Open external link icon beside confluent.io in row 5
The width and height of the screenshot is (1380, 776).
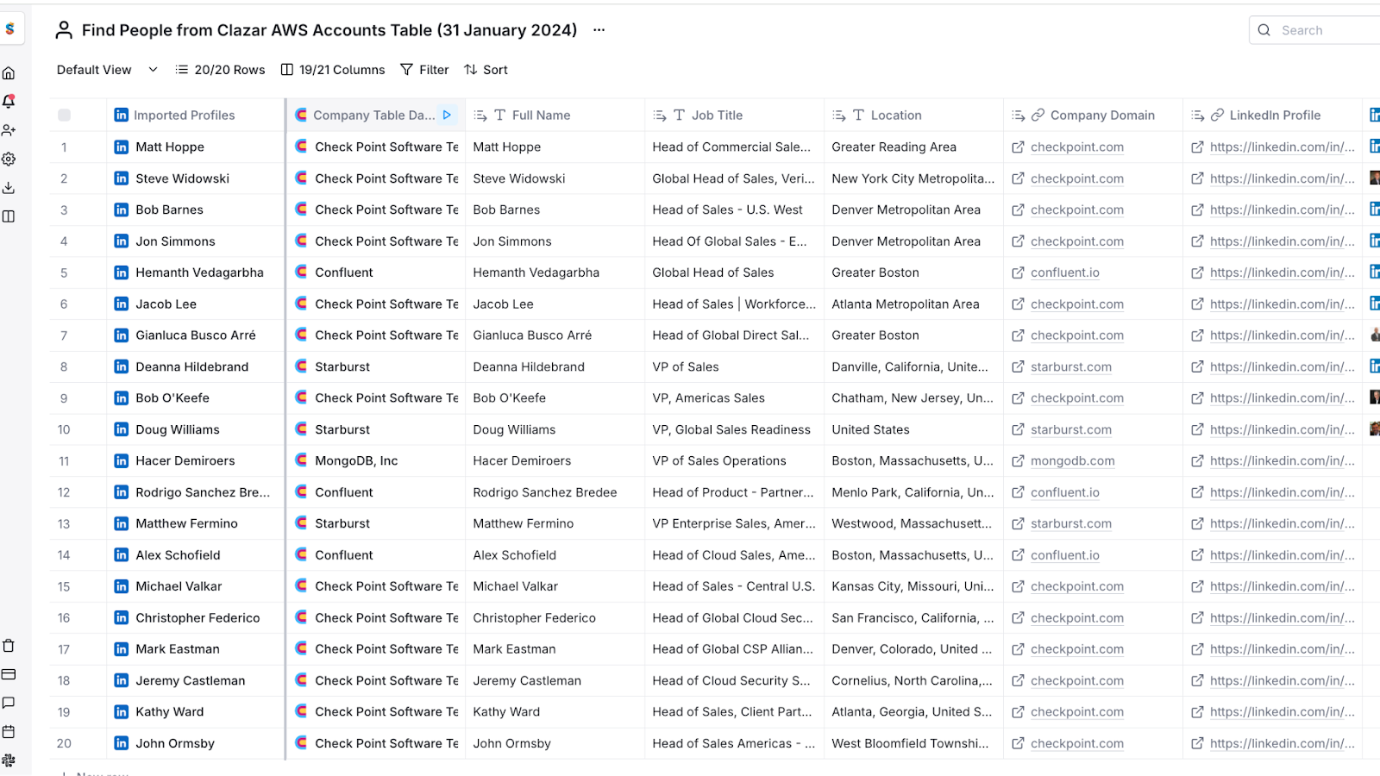(1018, 272)
